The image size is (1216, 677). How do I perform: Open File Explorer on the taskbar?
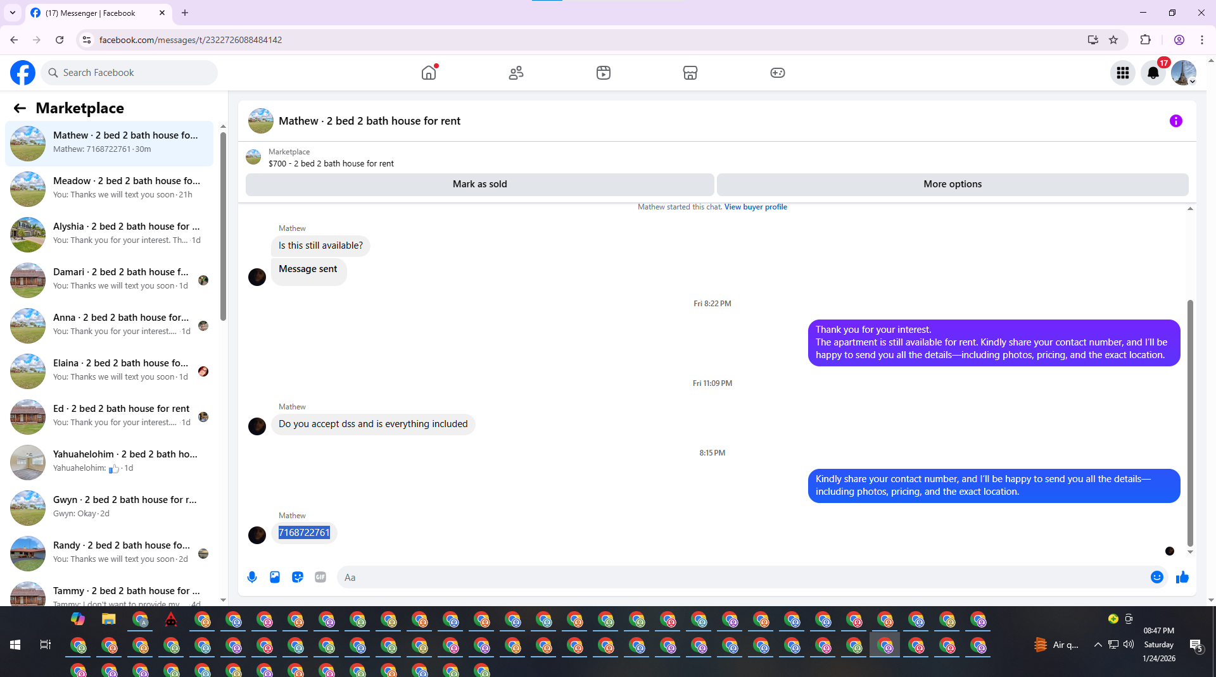coord(109,619)
